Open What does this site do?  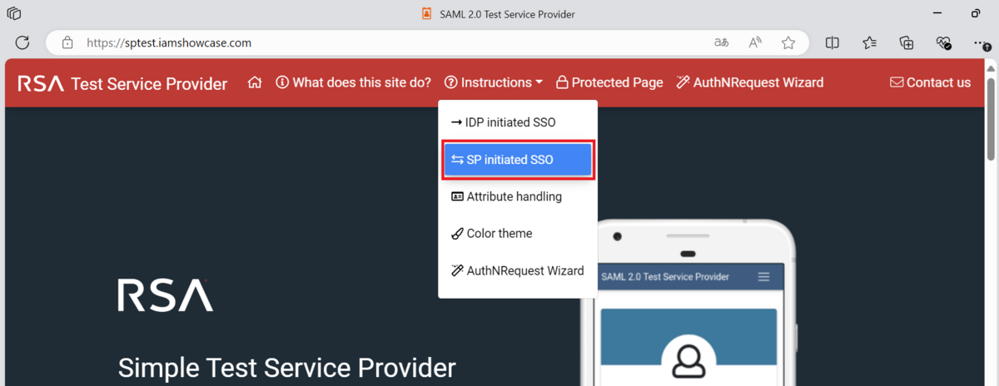(354, 82)
